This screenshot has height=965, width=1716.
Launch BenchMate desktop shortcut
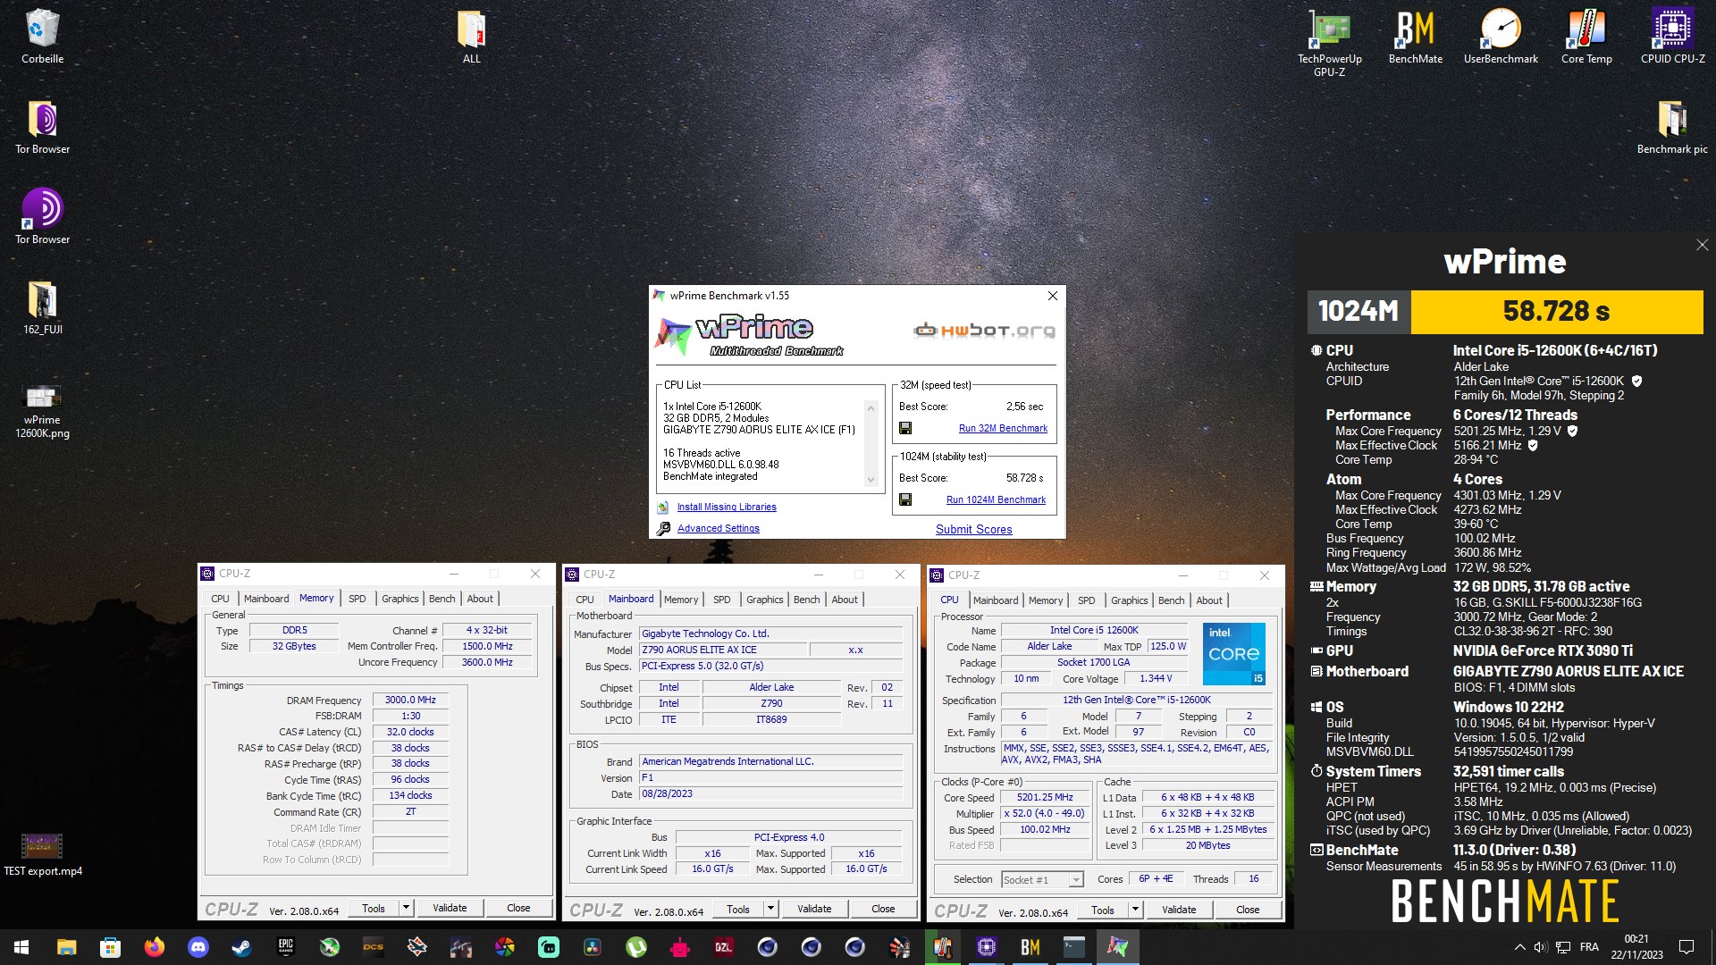1415,37
